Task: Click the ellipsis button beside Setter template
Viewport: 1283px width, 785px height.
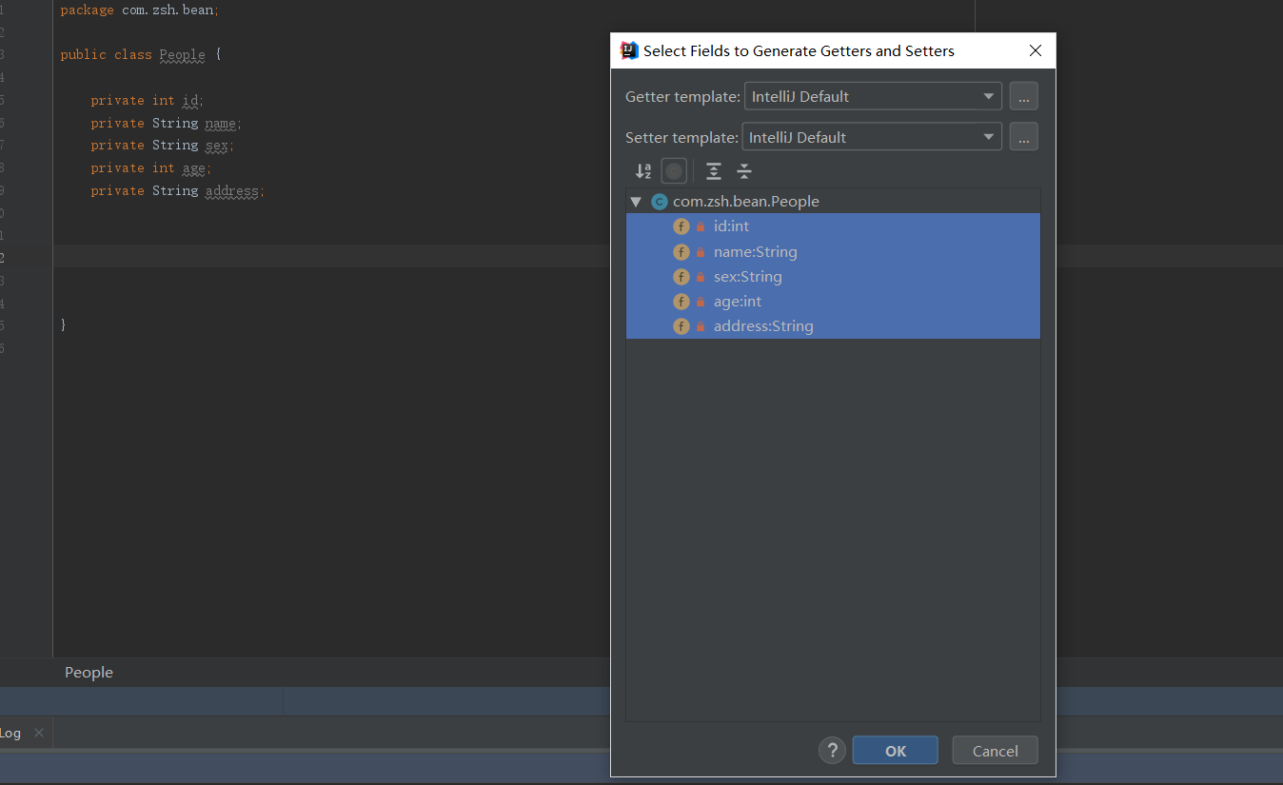Action: (x=1023, y=137)
